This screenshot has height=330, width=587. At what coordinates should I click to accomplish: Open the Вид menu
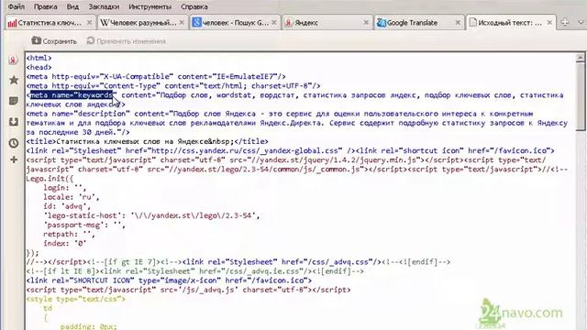tap(72, 6)
